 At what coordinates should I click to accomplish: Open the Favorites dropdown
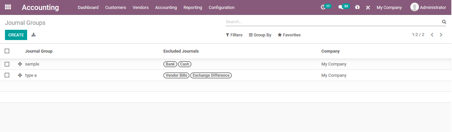289,35
